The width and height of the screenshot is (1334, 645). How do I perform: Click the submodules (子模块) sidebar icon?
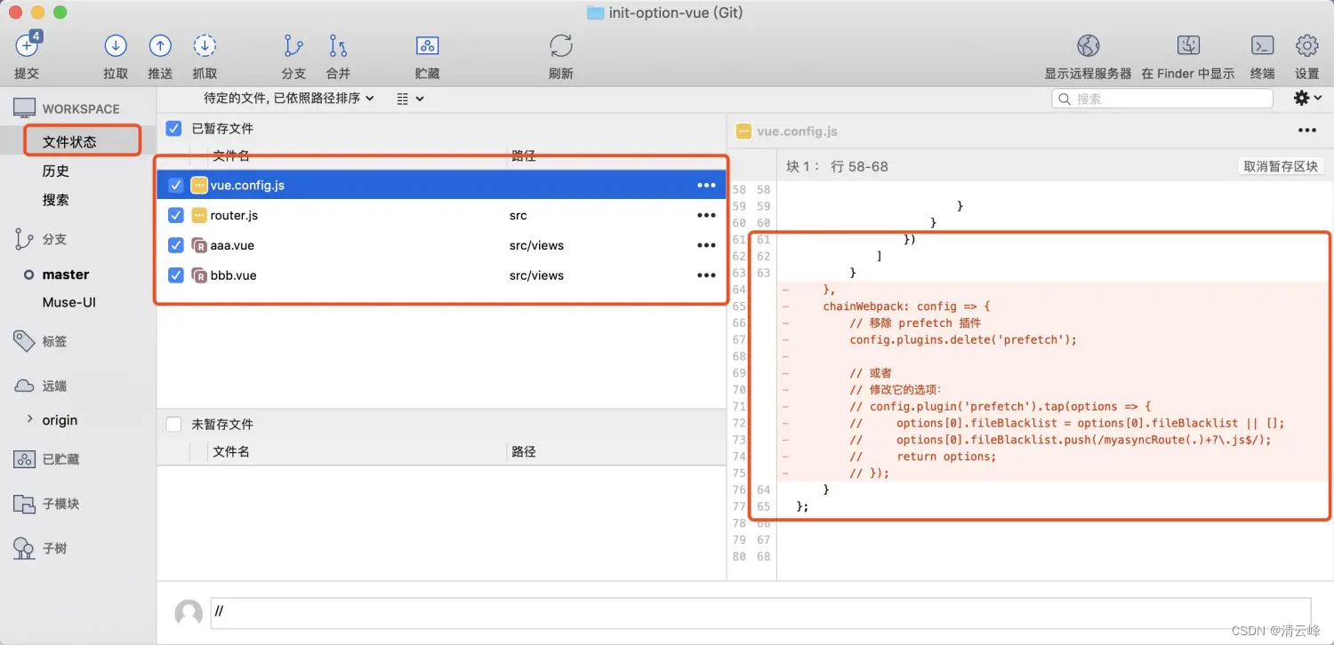[x=24, y=504]
